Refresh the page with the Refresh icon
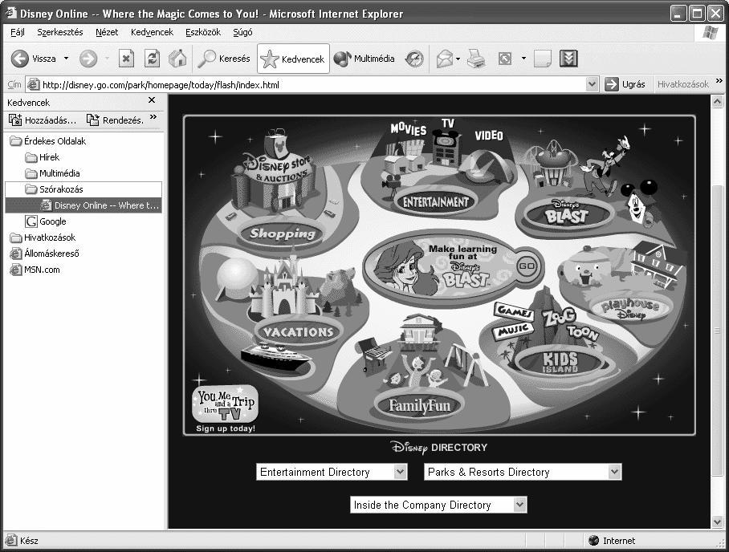The height and width of the screenshot is (552, 729). [x=152, y=59]
